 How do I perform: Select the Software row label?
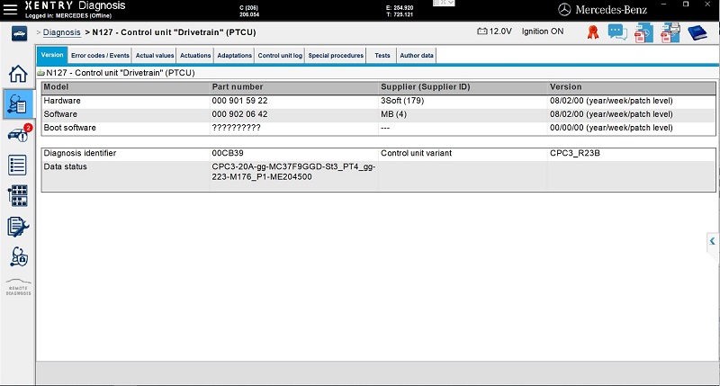point(60,114)
